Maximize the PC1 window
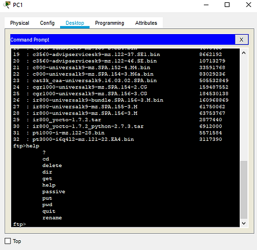Screen dimensions: 257x250 [x=227, y=5]
